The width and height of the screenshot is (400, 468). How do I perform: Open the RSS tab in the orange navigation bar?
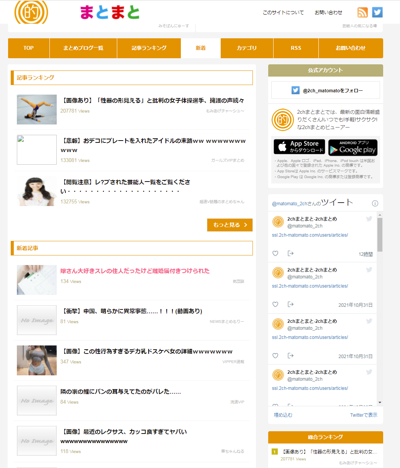pos(296,48)
